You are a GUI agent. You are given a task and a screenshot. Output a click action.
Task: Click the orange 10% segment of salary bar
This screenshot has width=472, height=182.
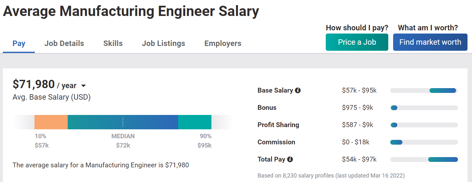[x=51, y=122]
